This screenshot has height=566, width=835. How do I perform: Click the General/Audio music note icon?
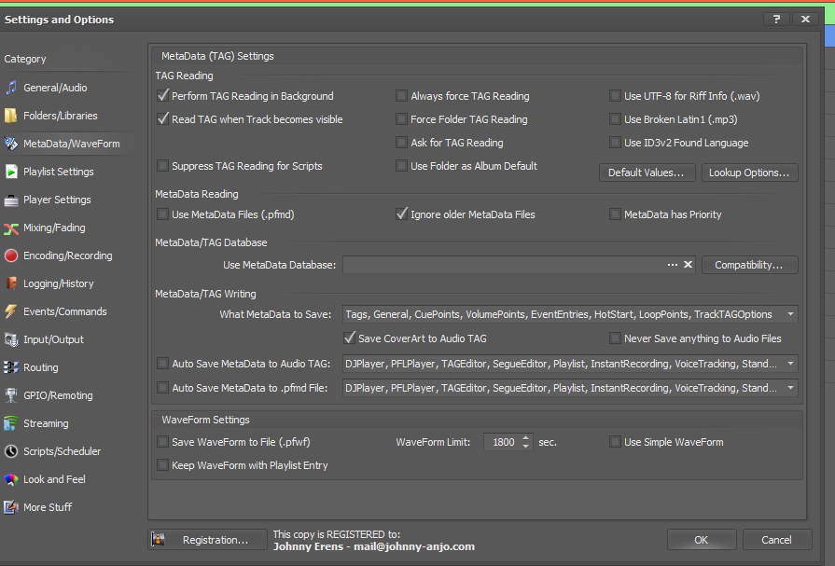[x=11, y=88]
